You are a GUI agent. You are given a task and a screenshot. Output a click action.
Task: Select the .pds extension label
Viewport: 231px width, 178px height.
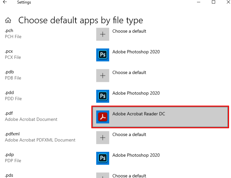(x=9, y=175)
